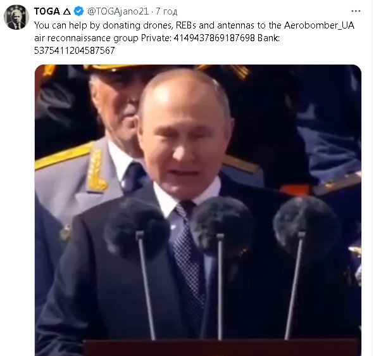Screen dimensions: 374x356
Task: Click the blue verified checkmark badge
Action: tap(78, 11)
